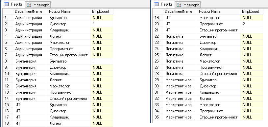Click NULL cell in row 1
The image size is (268, 127).
102,18
